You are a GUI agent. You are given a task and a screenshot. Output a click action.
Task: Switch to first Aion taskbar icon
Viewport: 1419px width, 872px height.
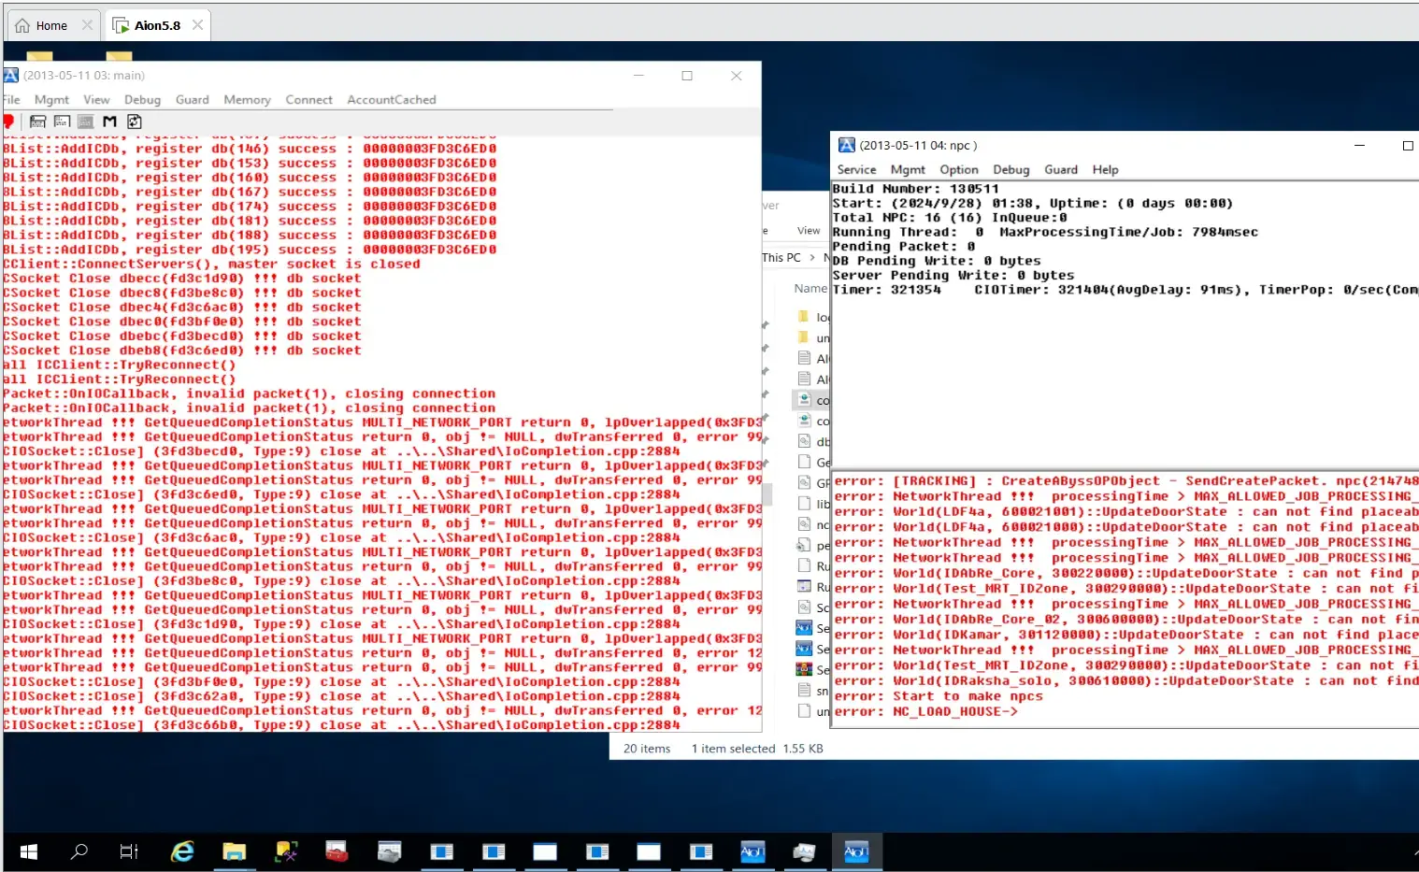pyautogui.click(x=752, y=851)
